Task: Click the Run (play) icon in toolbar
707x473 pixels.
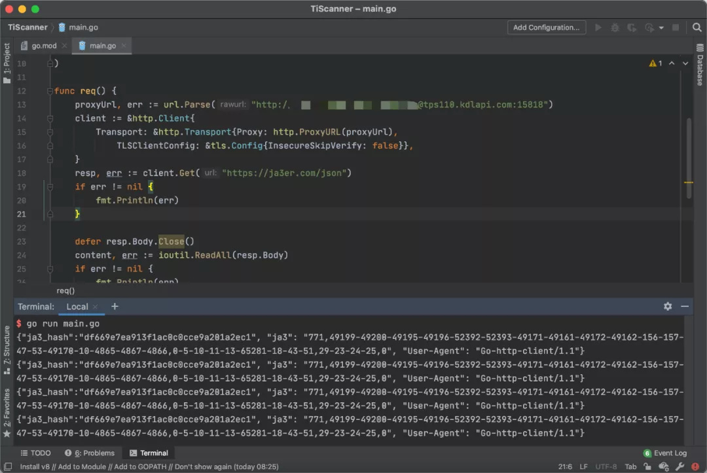Action: click(x=598, y=27)
